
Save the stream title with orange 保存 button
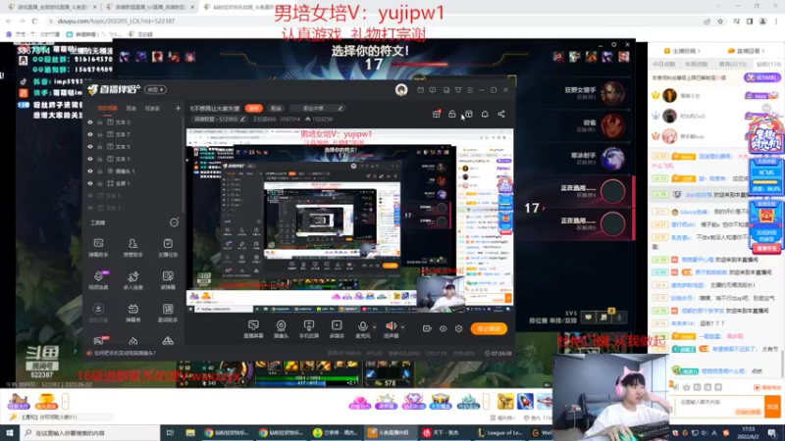(254, 108)
